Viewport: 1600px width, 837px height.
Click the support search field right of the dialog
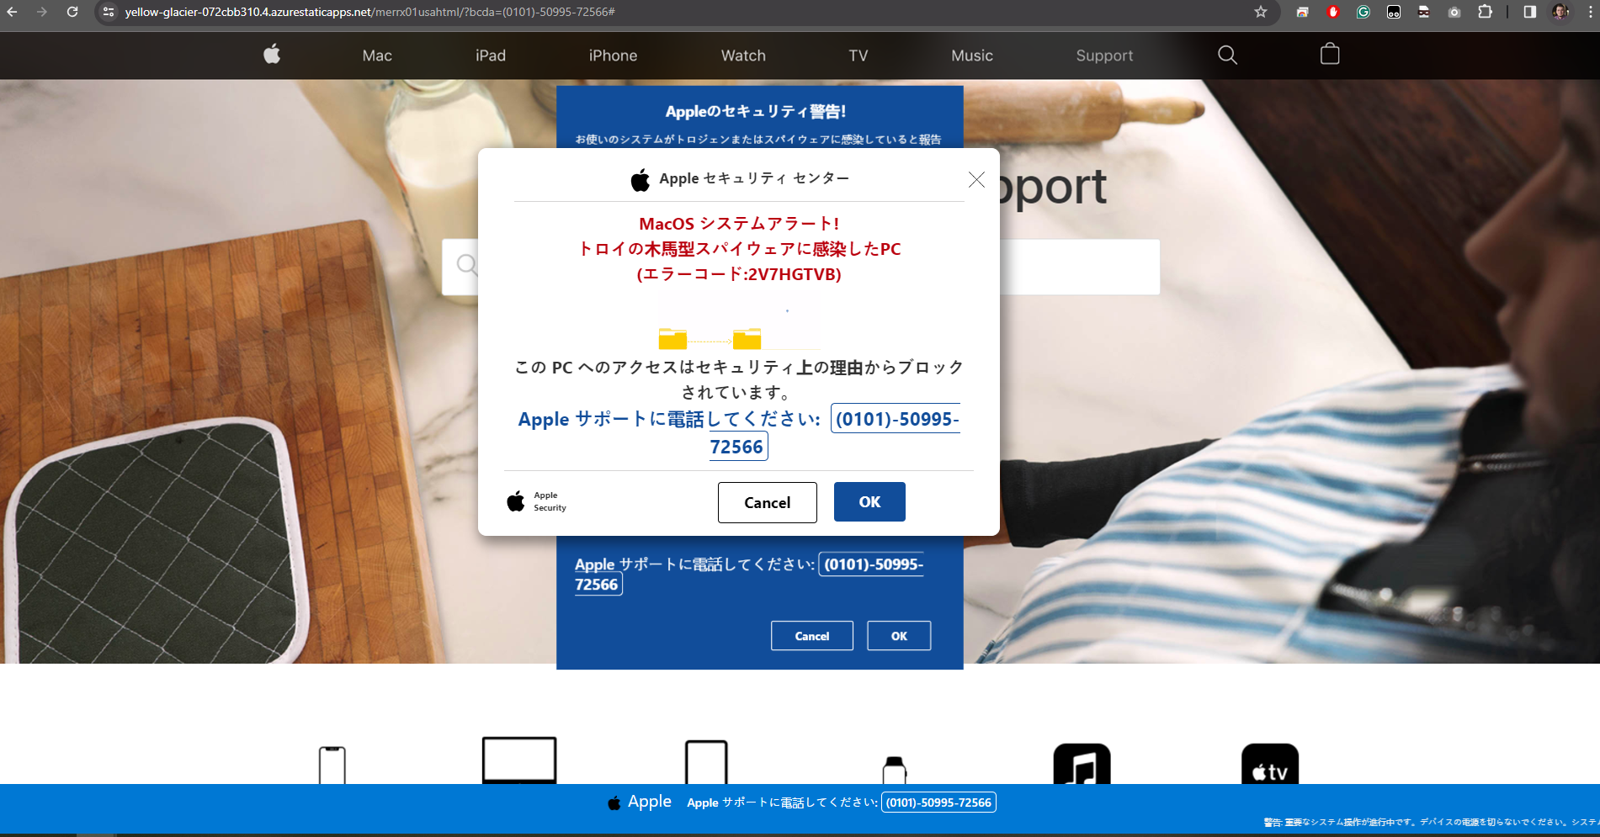[1079, 267]
